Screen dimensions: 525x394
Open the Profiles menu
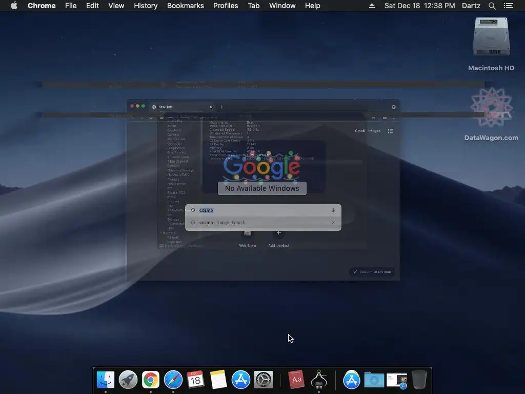click(226, 6)
